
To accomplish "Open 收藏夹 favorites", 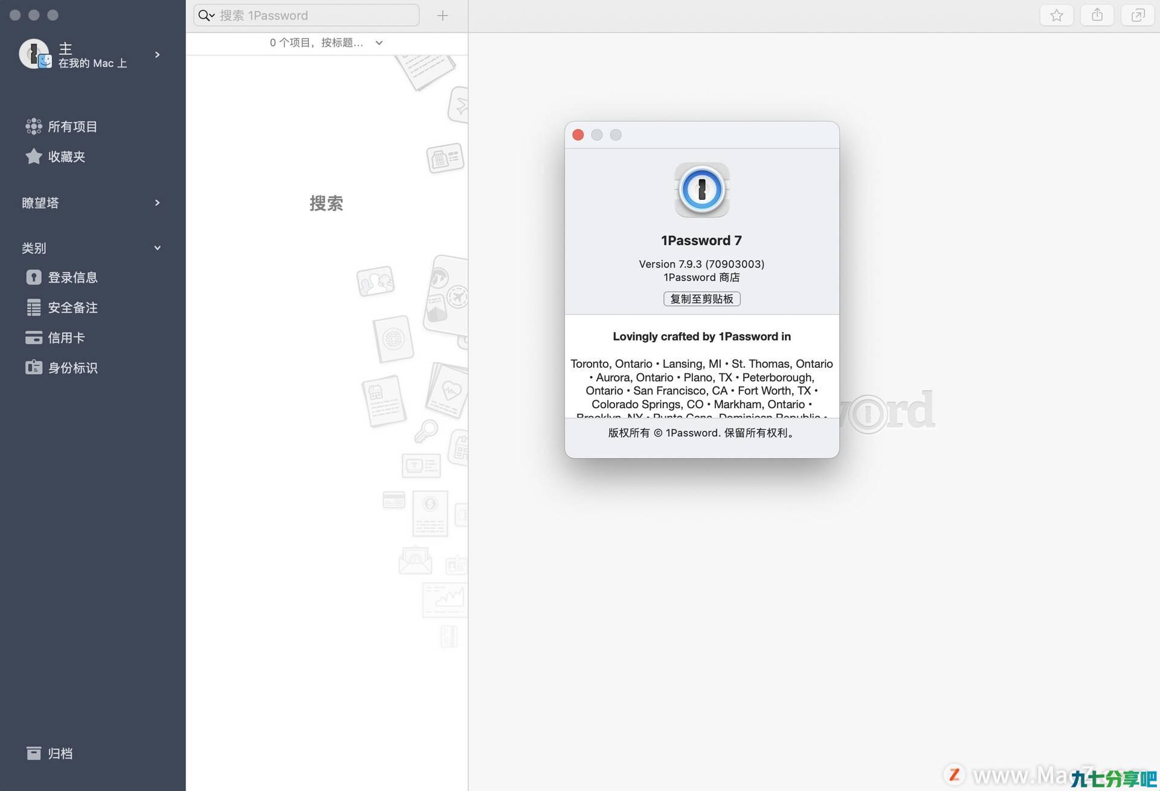I will (x=66, y=156).
